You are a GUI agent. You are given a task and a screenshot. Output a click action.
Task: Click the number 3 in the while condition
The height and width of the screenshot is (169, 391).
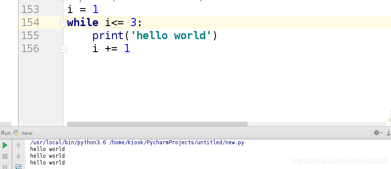(x=134, y=22)
